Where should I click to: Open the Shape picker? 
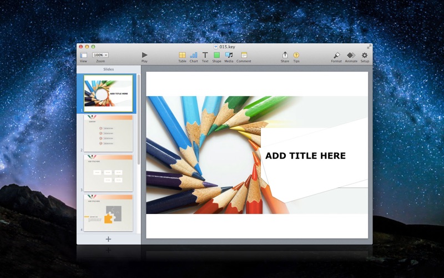pyautogui.click(x=216, y=56)
